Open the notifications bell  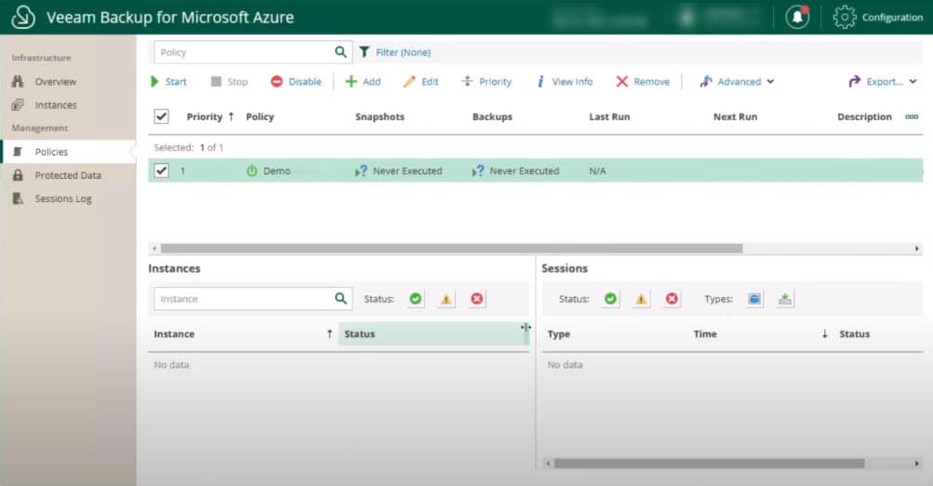(x=797, y=18)
